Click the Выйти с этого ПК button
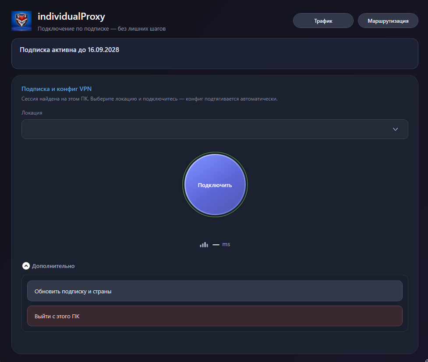428x362 pixels. pos(215,316)
